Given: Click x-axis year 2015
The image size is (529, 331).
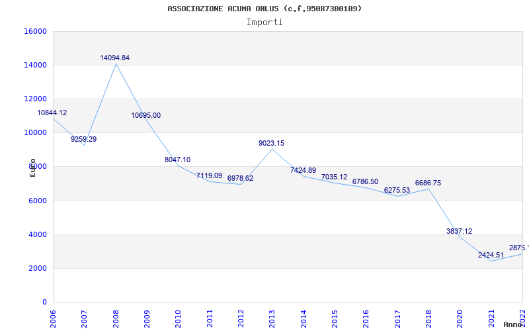Looking at the screenshot, I should [x=335, y=318].
